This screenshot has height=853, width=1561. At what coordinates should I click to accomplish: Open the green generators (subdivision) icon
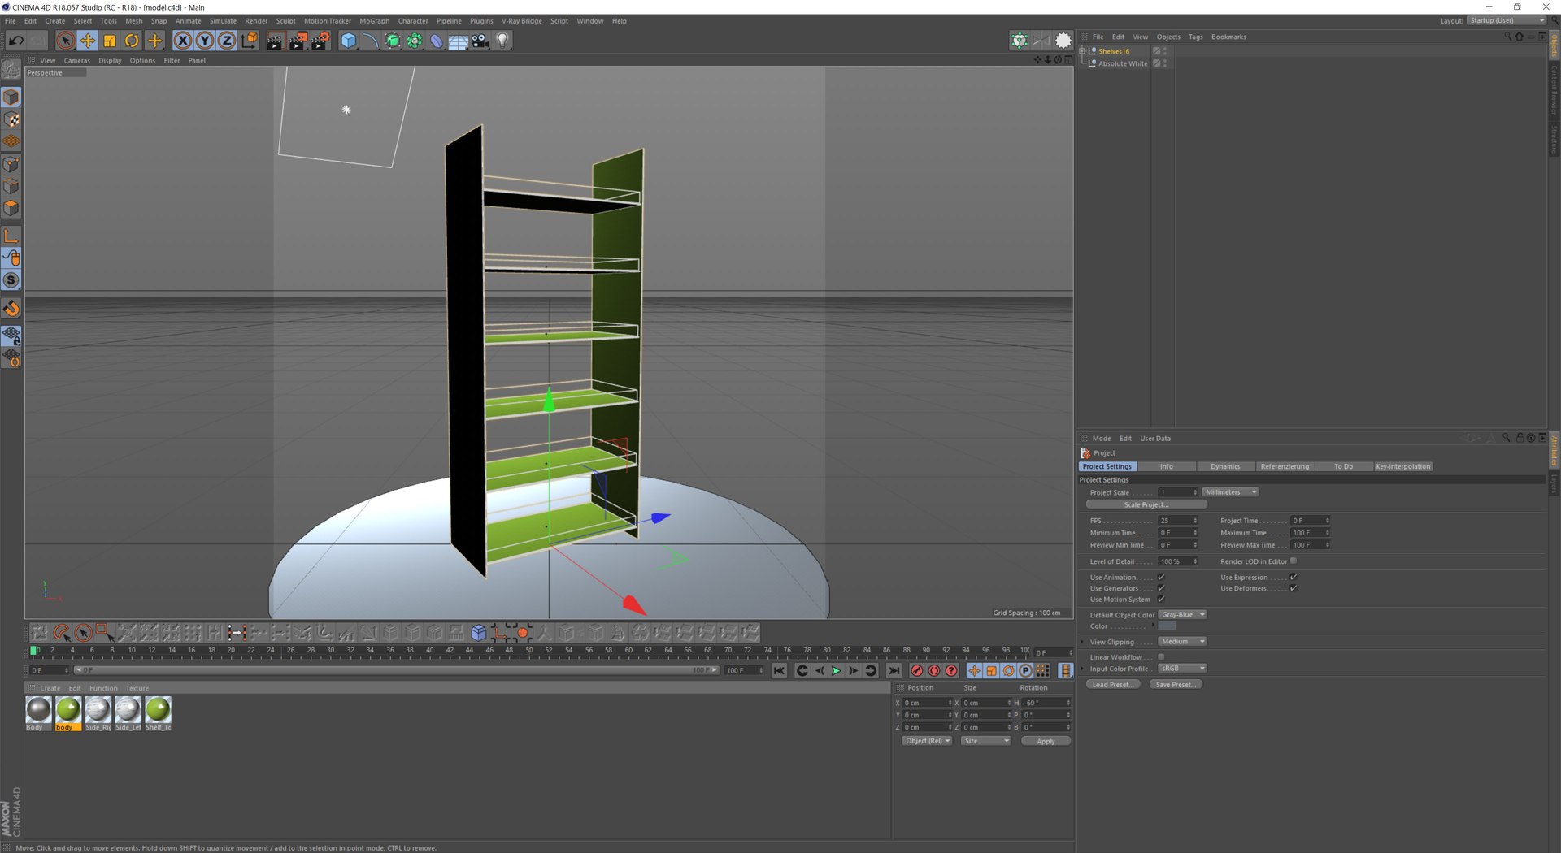coord(393,41)
